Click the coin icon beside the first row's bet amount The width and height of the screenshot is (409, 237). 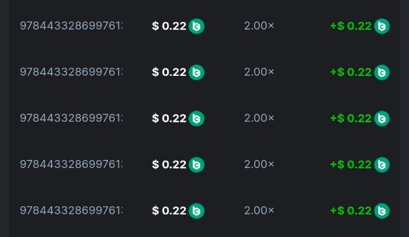tap(197, 26)
